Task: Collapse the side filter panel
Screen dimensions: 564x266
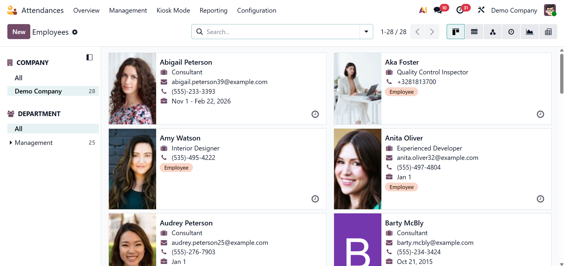Action: [x=89, y=57]
